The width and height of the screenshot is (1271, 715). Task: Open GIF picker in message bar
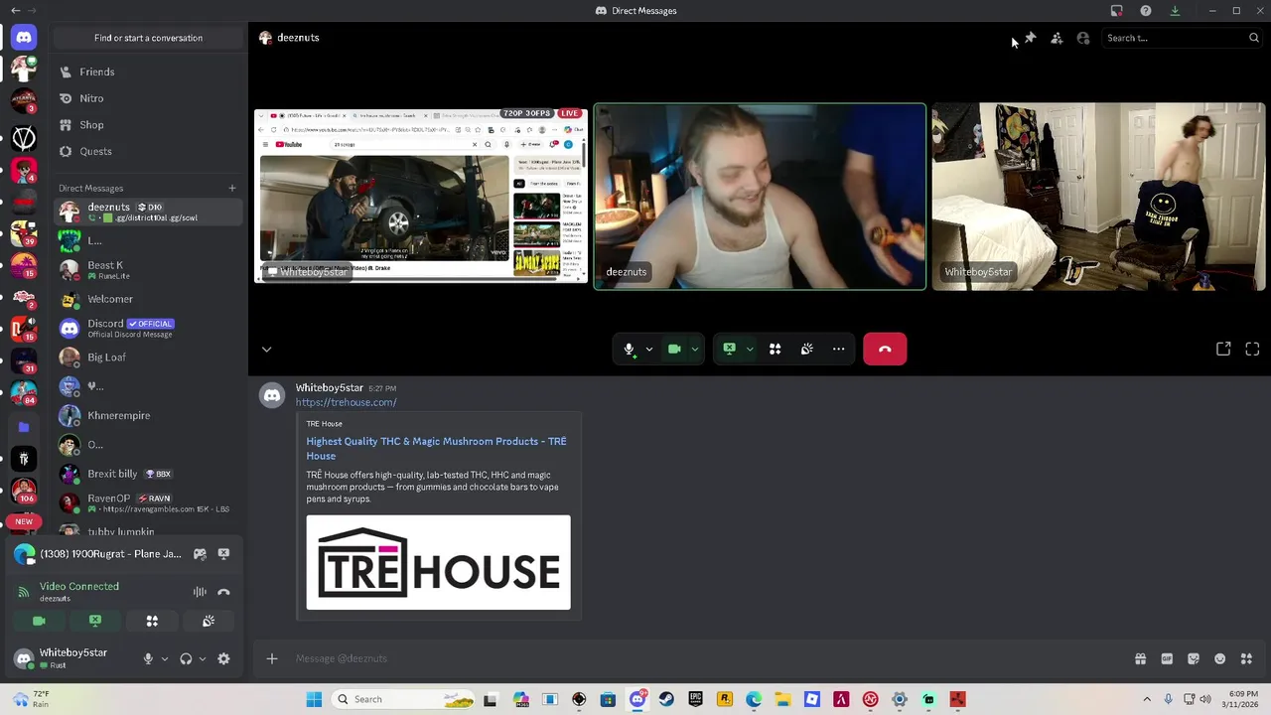click(x=1167, y=658)
